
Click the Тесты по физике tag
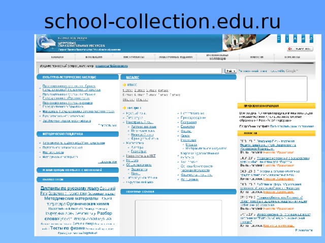coord(68,228)
